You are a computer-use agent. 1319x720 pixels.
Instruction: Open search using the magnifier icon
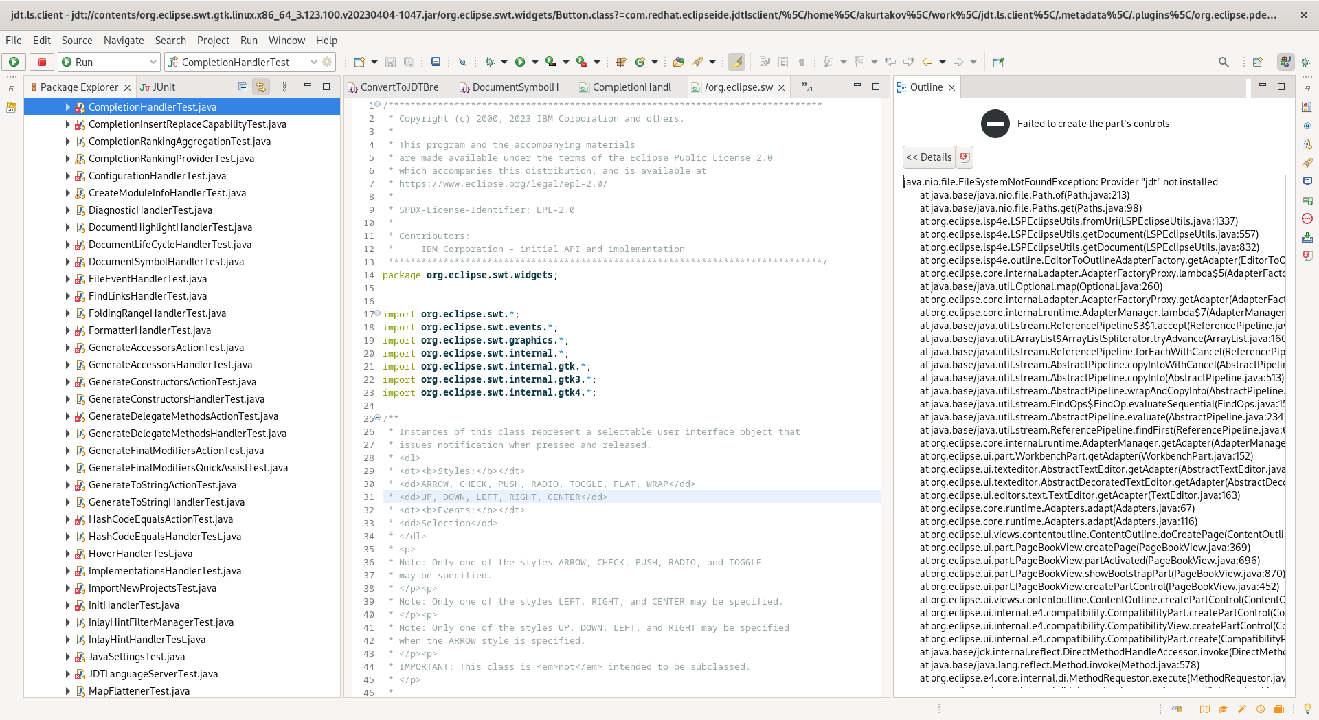pyautogui.click(x=1224, y=62)
